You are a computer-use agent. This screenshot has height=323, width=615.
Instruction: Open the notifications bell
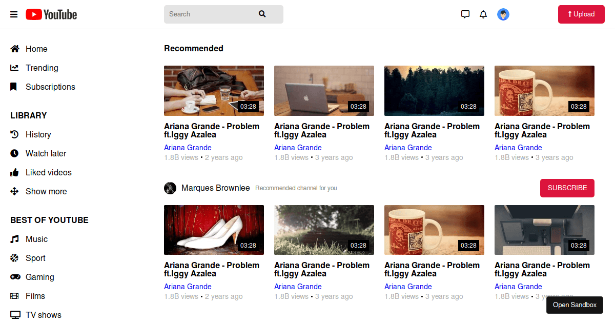point(483,14)
